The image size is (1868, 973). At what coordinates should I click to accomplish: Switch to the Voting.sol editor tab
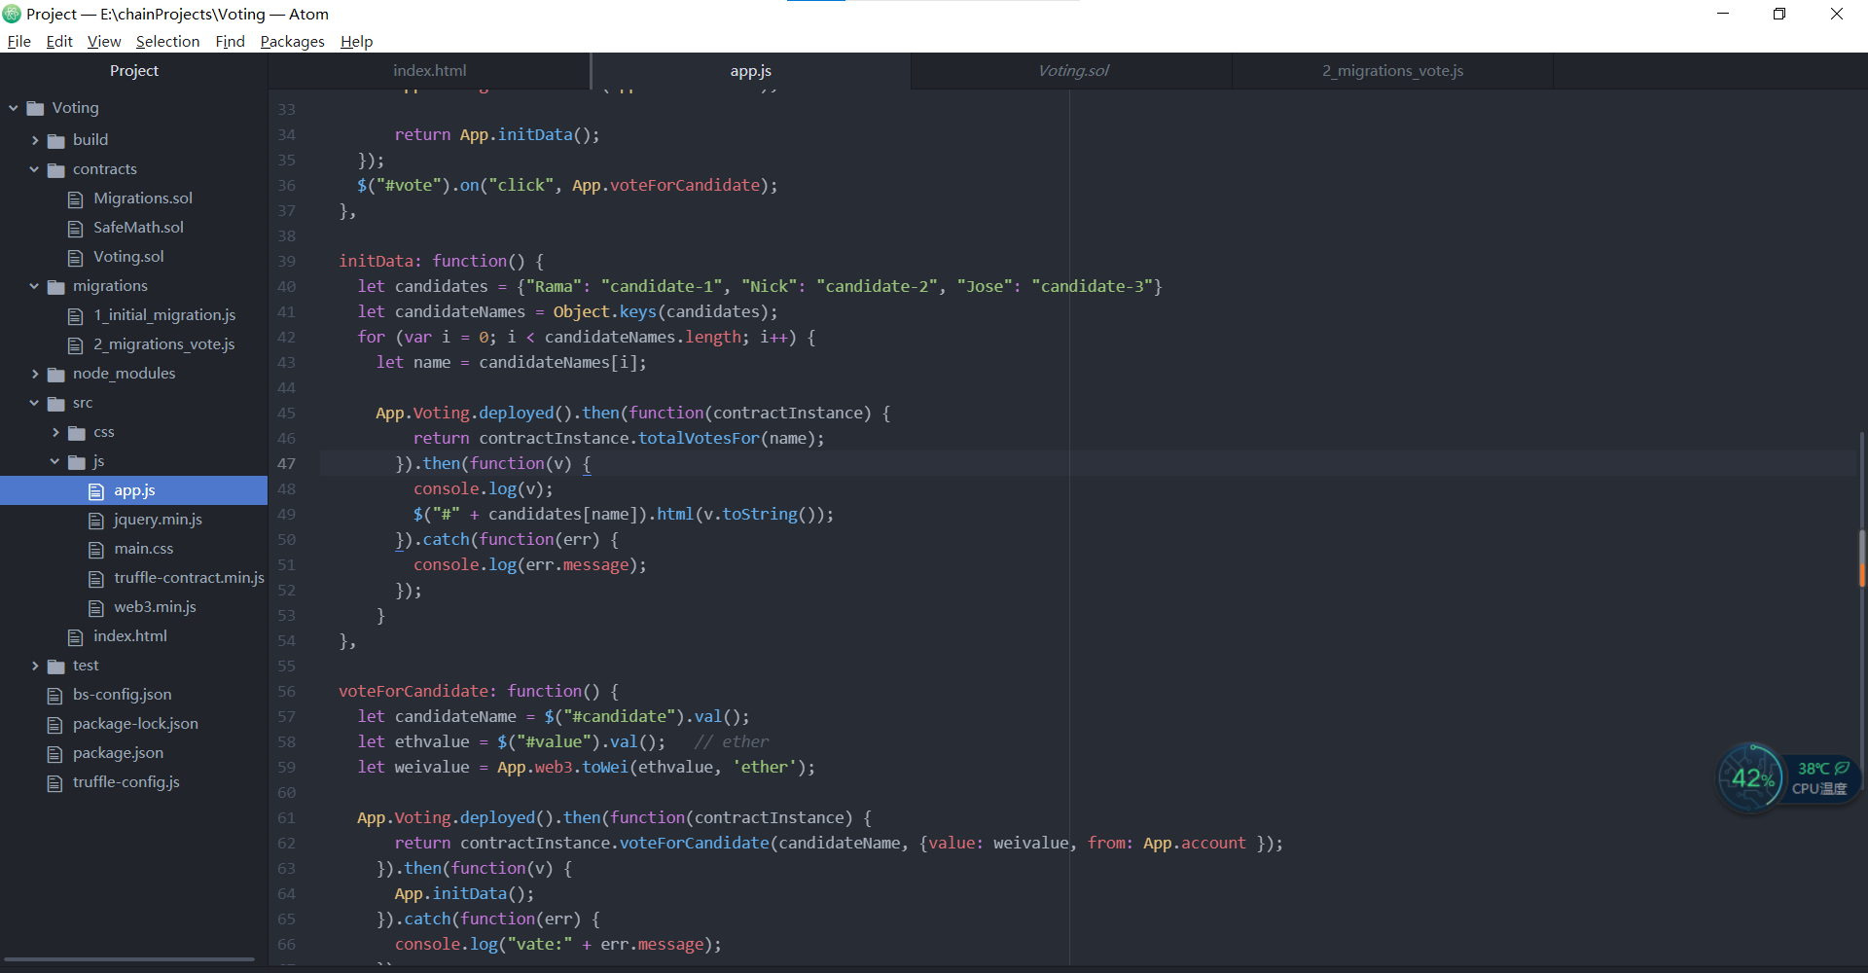[1072, 71]
